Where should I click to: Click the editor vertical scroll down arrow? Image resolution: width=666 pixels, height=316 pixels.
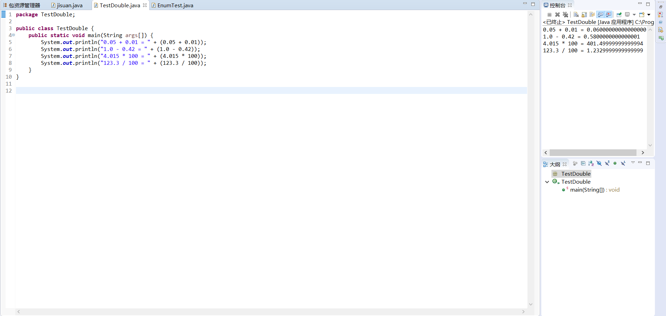click(x=531, y=305)
